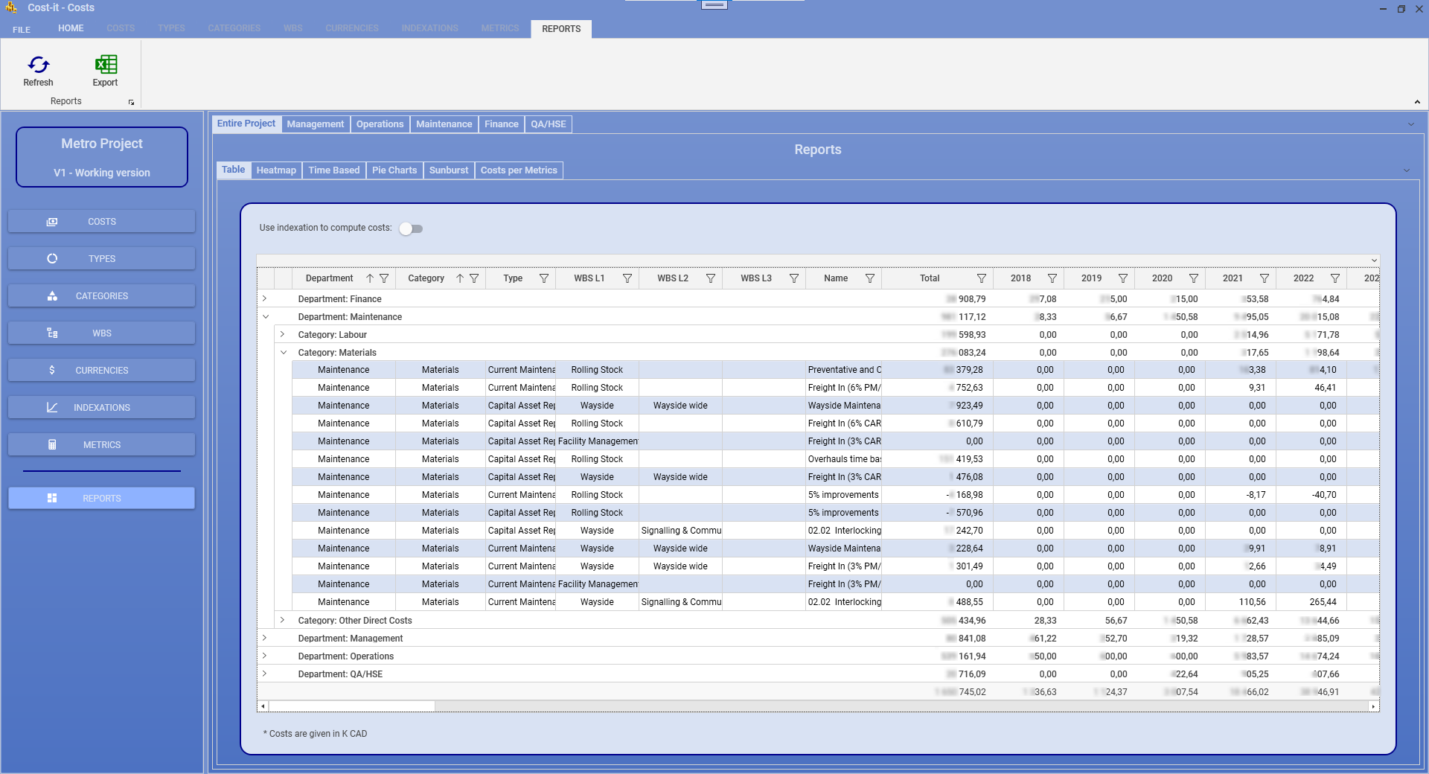The height and width of the screenshot is (774, 1429).
Task: Click the horizontal scrollbar thumb of the table
Action: point(352,706)
